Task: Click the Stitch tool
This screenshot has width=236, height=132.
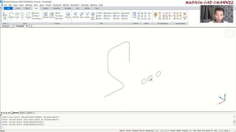Action: [x=125, y=16]
